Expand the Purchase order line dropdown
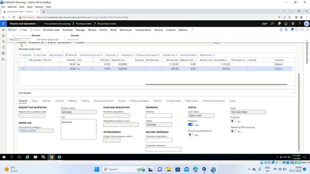 pos(92,55)
